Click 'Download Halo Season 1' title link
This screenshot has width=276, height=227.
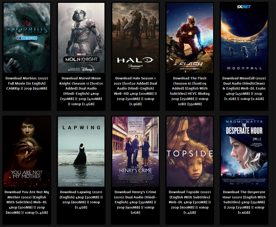point(136,91)
